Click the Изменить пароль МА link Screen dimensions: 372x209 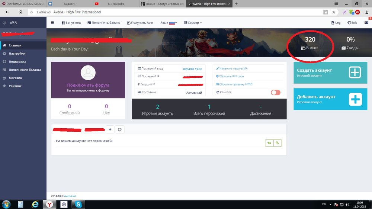[x=233, y=69]
